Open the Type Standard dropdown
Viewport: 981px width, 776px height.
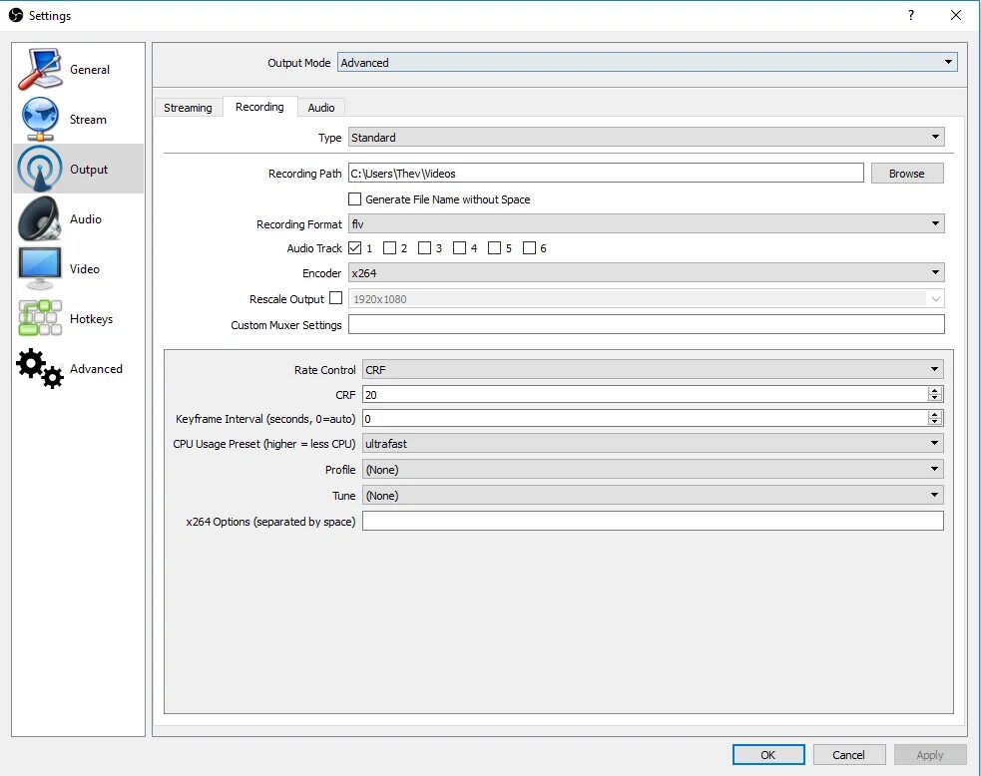(647, 137)
